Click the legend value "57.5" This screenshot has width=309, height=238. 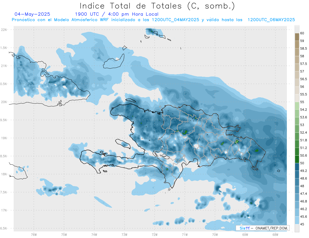[304, 64]
